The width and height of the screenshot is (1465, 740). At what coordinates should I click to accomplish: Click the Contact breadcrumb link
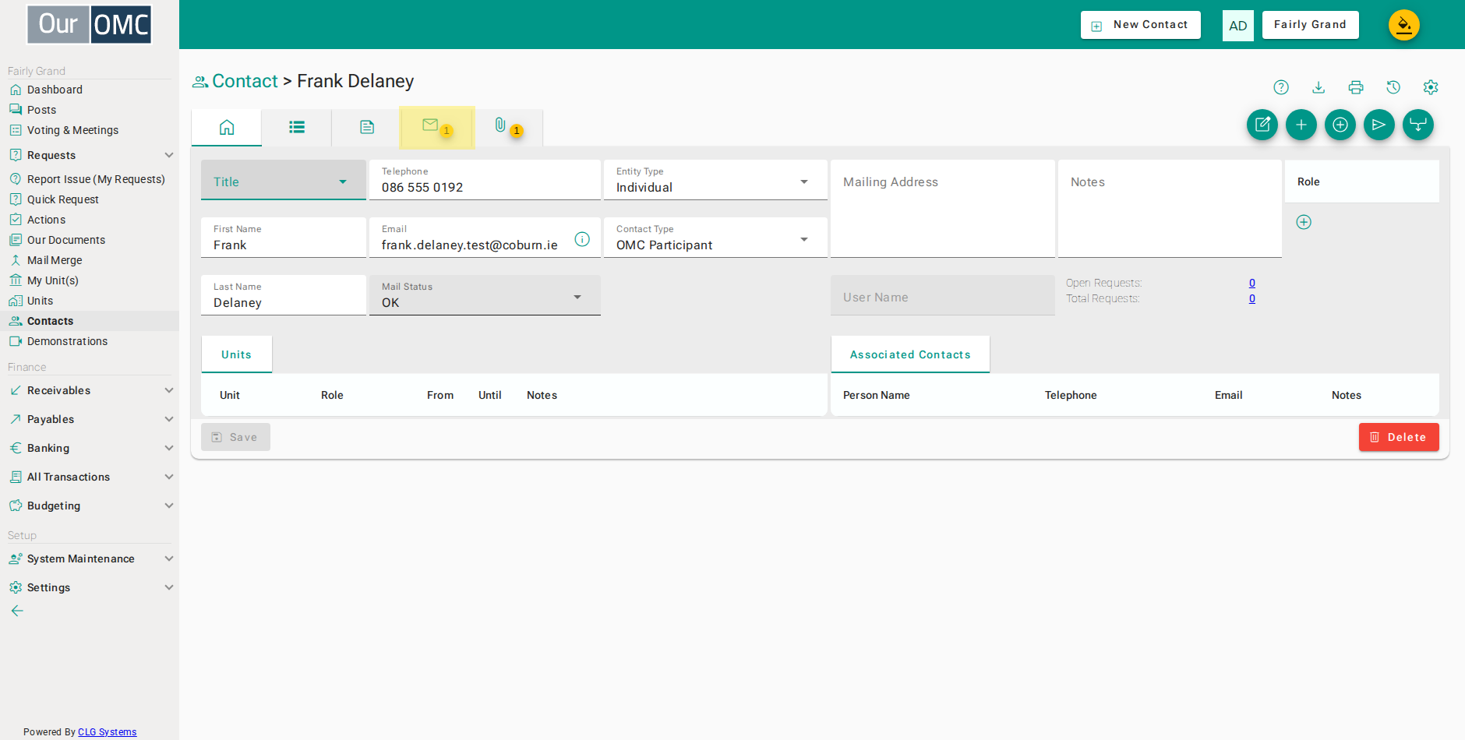coord(245,81)
